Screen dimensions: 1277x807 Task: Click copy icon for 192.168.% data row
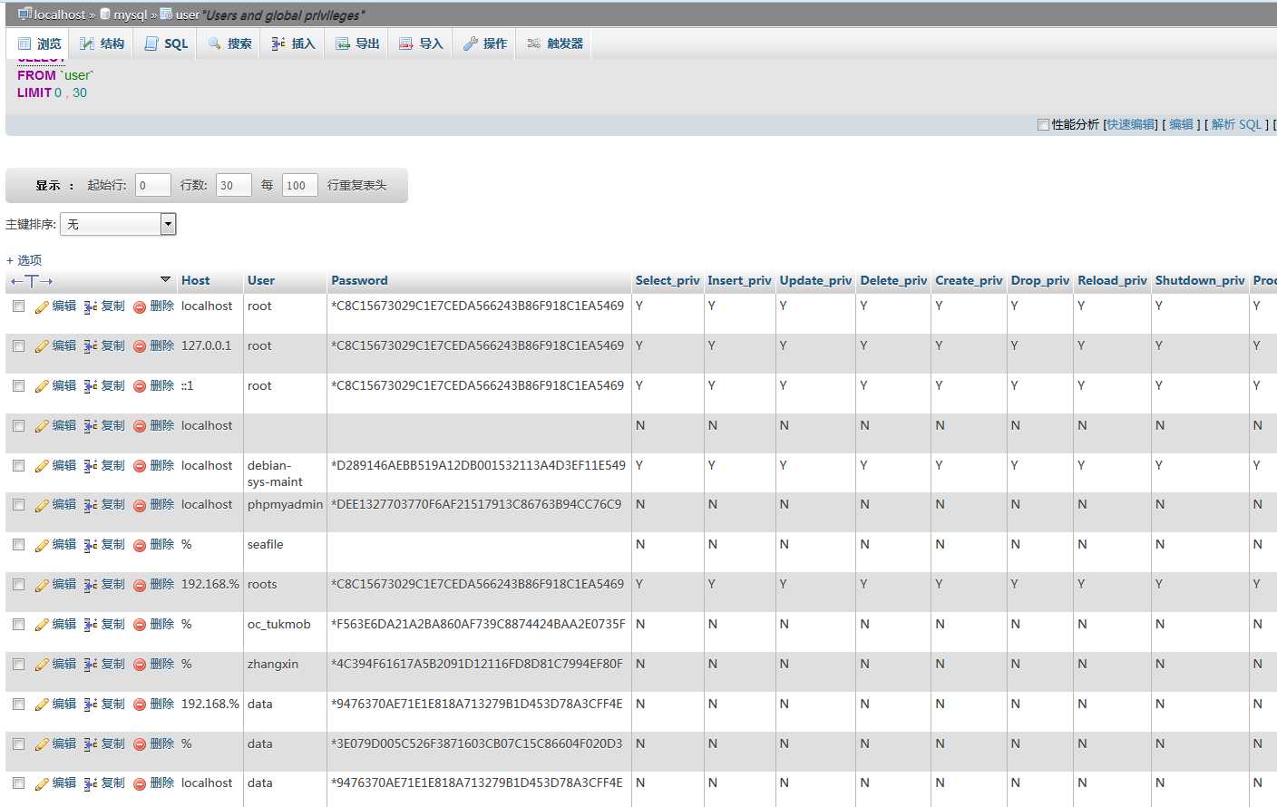pyautogui.click(x=91, y=705)
